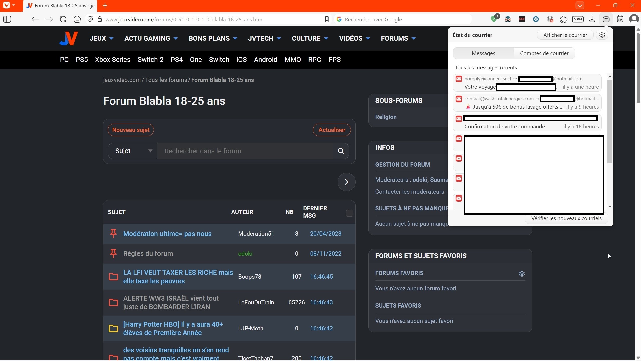The image size is (641, 361).
Task: Click the Nouveau sujet button
Action: pyautogui.click(x=131, y=130)
